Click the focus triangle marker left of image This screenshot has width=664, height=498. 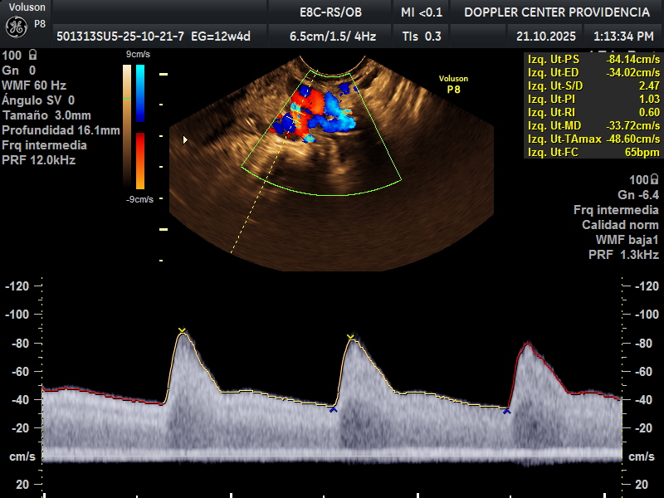tap(185, 140)
